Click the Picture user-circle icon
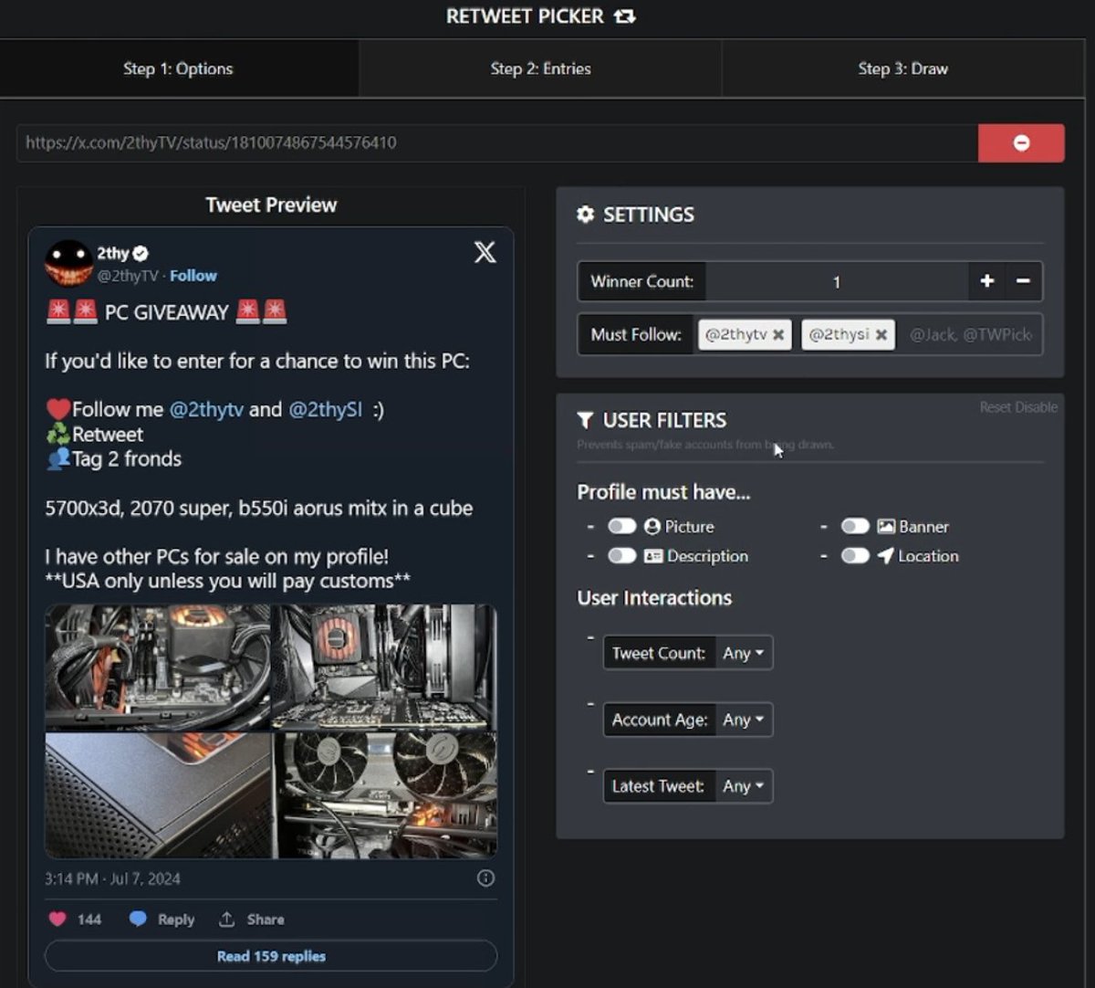1095x988 pixels. [x=652, y=526]
